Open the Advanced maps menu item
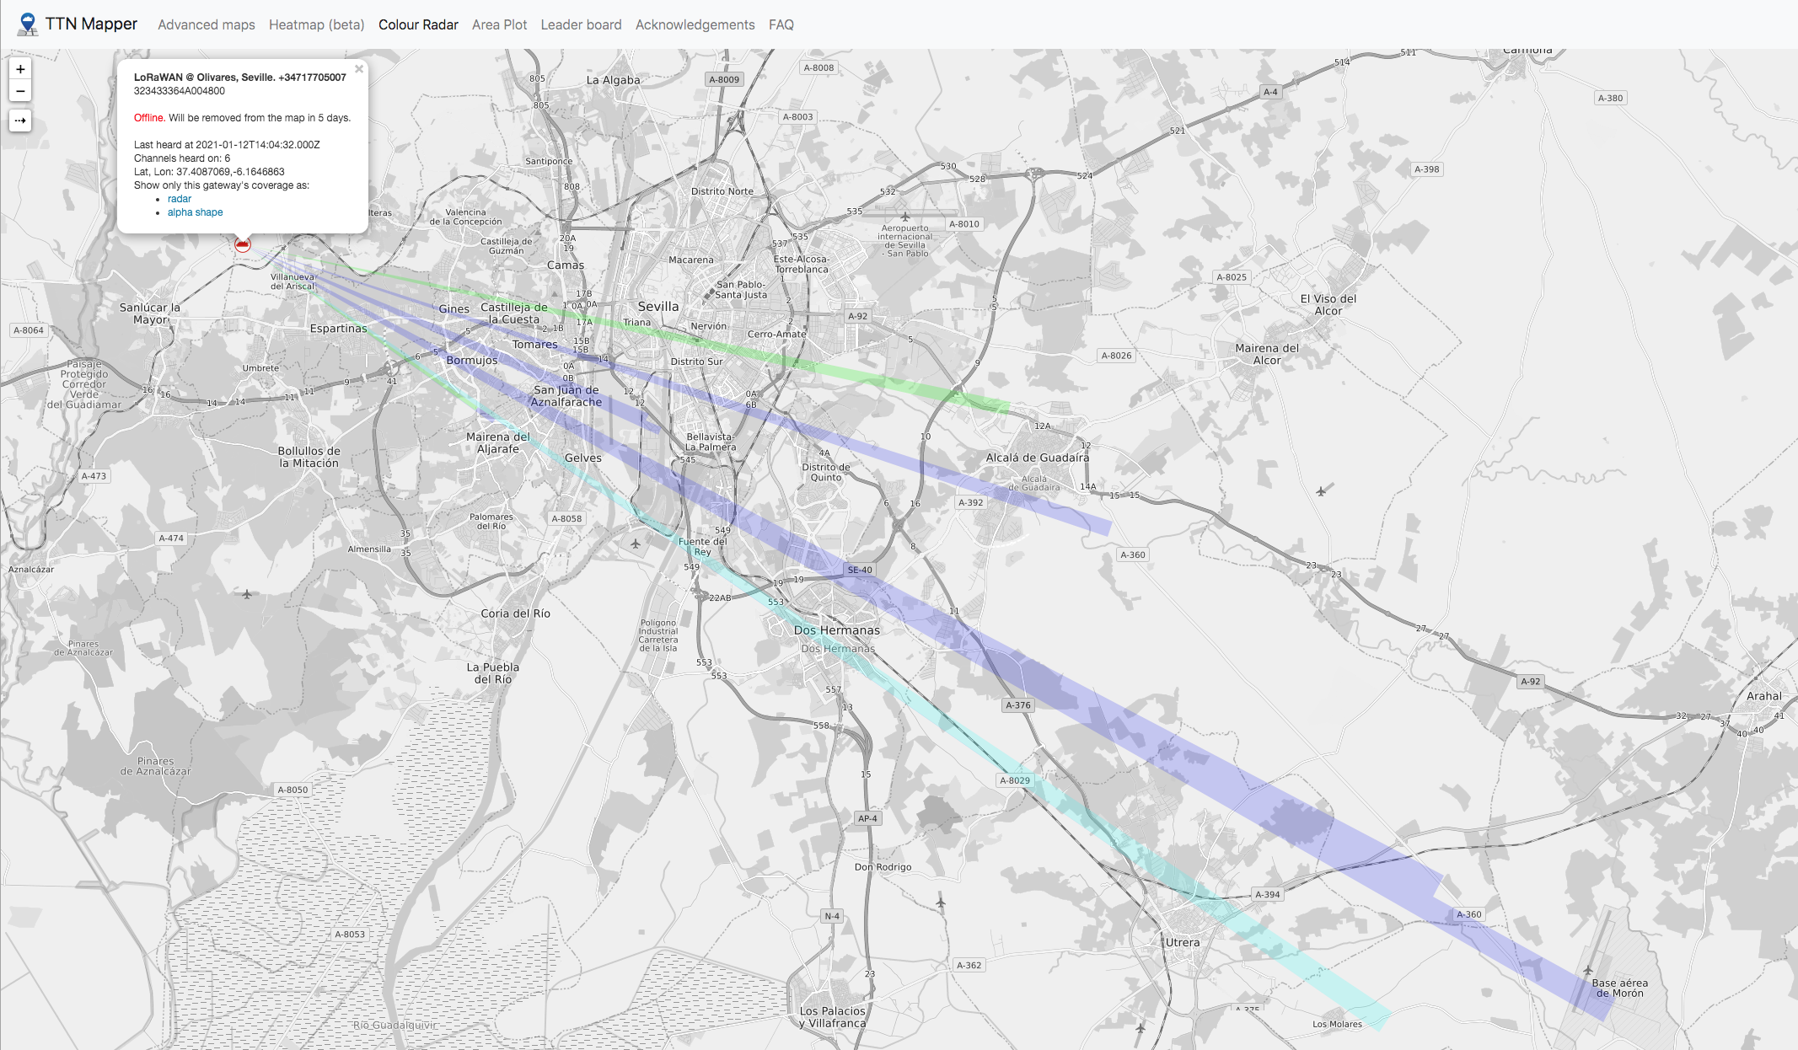The height and width of the screenshot is (1050, 1798). [205, 23]
